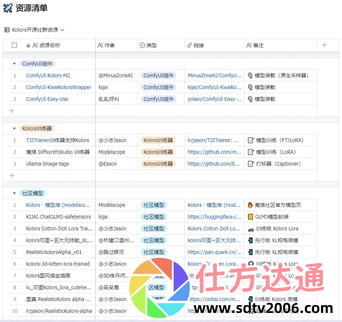The height and width of the screenshot is (322, 342).
Task: Select the 链接 column header
Action: [214, 45]
